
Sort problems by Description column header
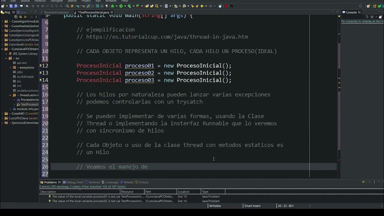79,192
